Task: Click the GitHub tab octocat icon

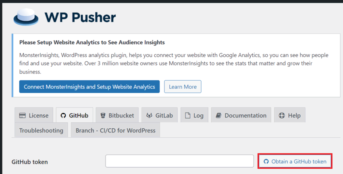Action: (x=63, y=115)
